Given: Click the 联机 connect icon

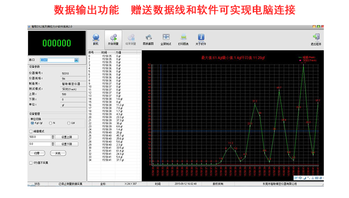Looking at the screenshot, I should coord(96,38).
